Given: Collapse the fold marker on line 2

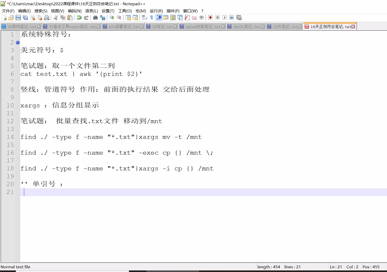Looking at the screenshot, I should pos(17,42).
